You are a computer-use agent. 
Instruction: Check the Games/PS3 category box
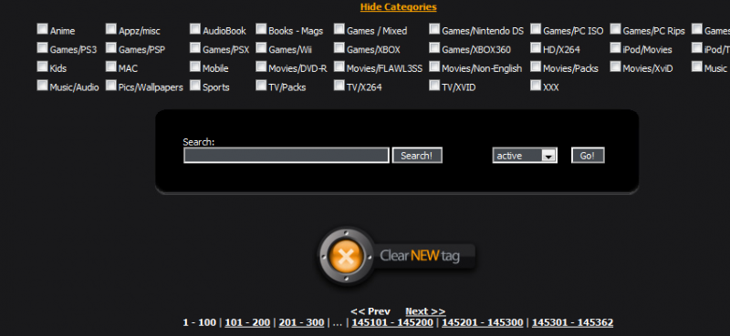42,48
